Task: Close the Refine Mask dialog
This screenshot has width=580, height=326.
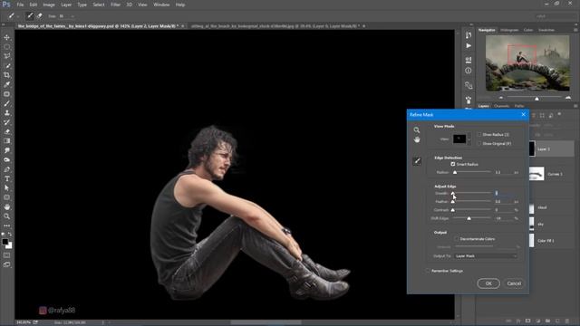Action: pyautogui.click(x=523, y=115)
